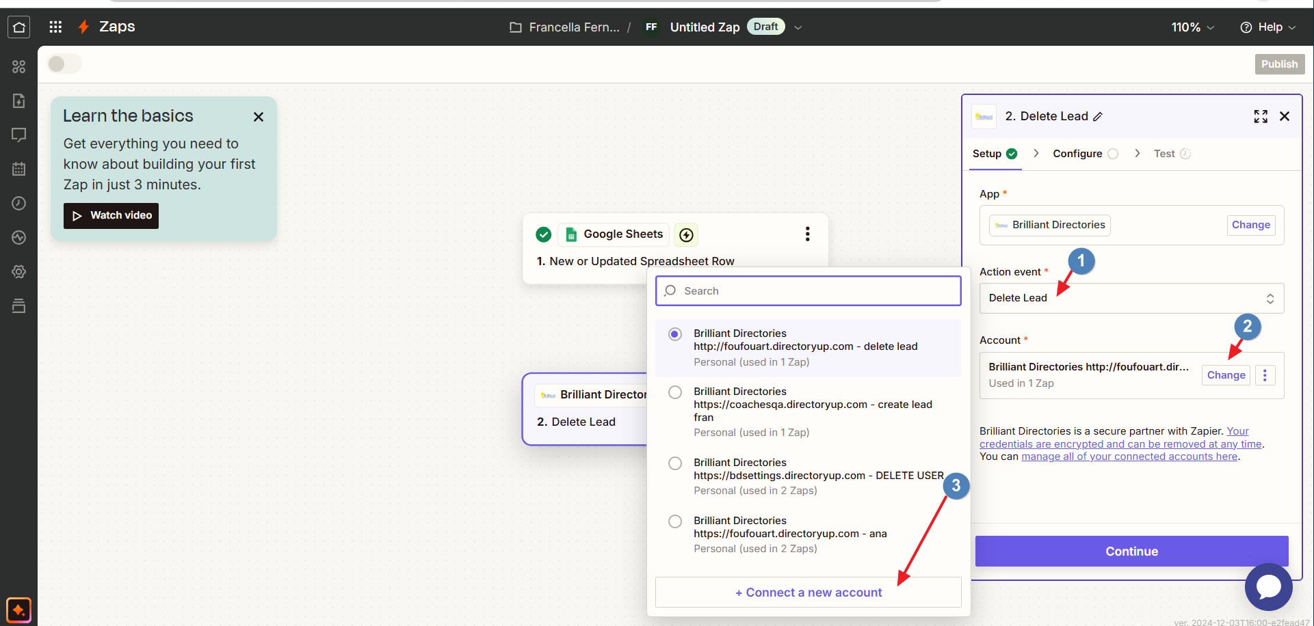
Task: Open the 110% zoom dropdown
Action: [1193, 27]
